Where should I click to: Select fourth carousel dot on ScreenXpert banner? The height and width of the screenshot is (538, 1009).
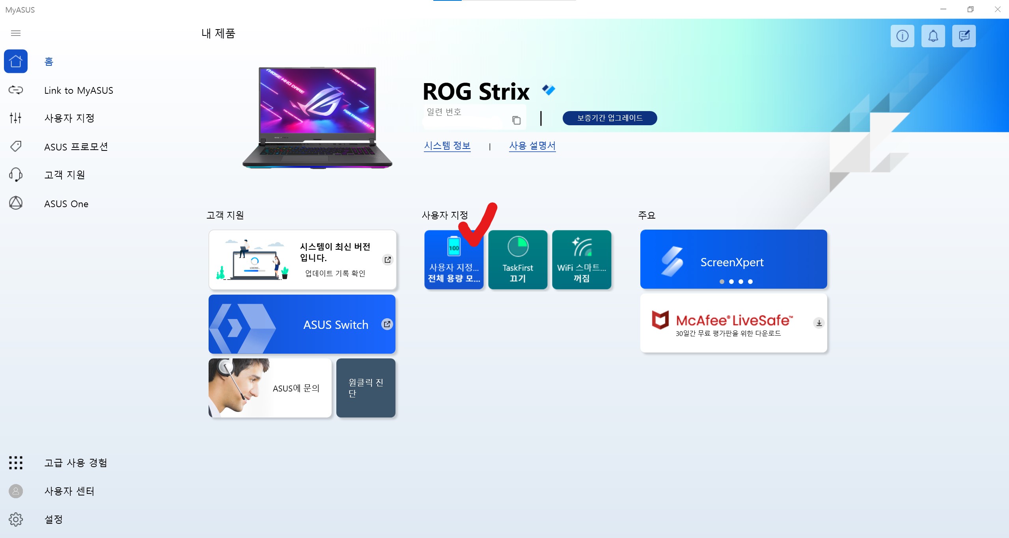tap(750, 282)
